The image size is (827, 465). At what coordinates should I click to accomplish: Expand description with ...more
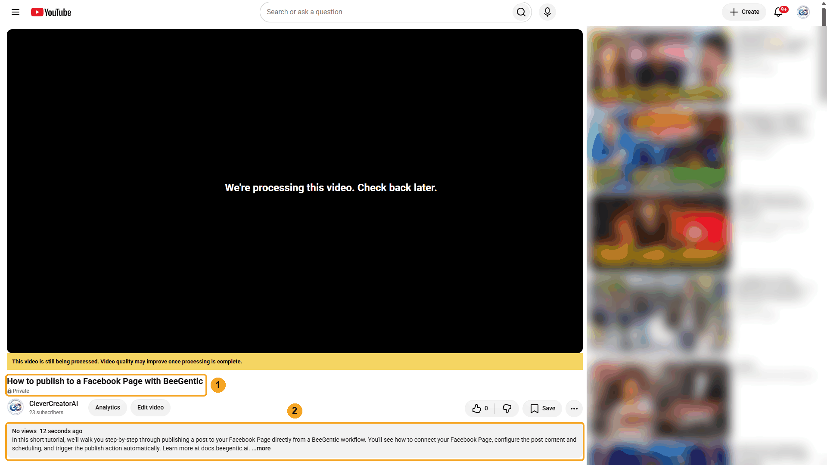(261, 448)
